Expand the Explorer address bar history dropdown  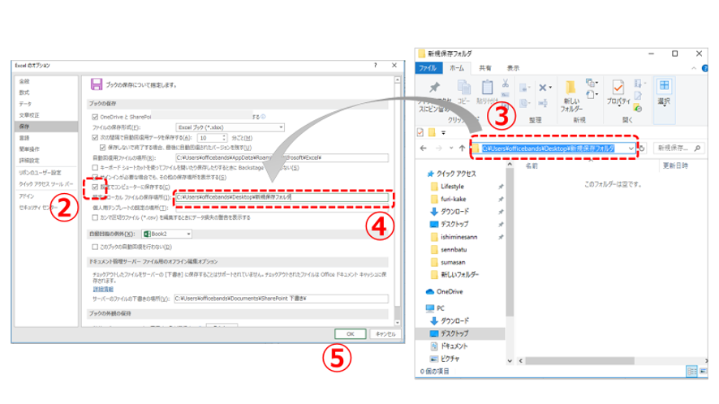pos(631,148)
